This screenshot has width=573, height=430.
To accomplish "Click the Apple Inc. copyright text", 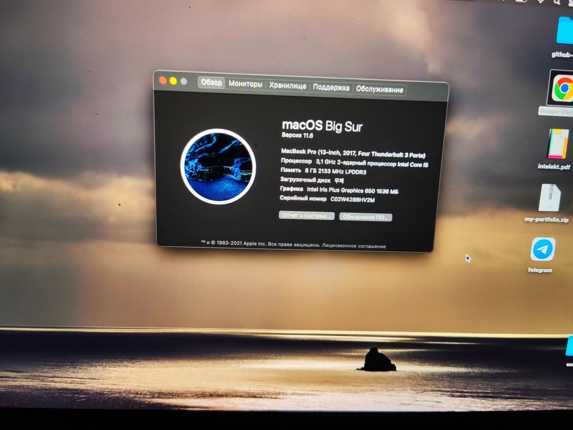I will coord(260,243).
